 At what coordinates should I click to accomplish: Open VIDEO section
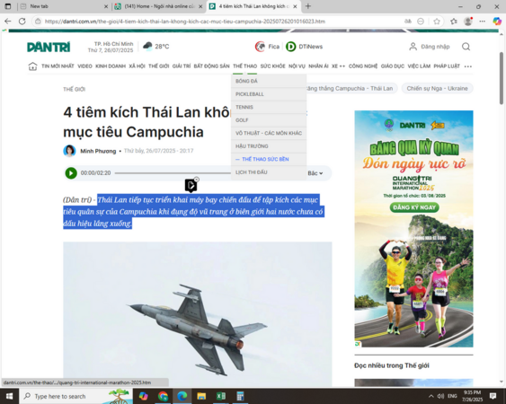pyautogui.click(x=84, y=66)
